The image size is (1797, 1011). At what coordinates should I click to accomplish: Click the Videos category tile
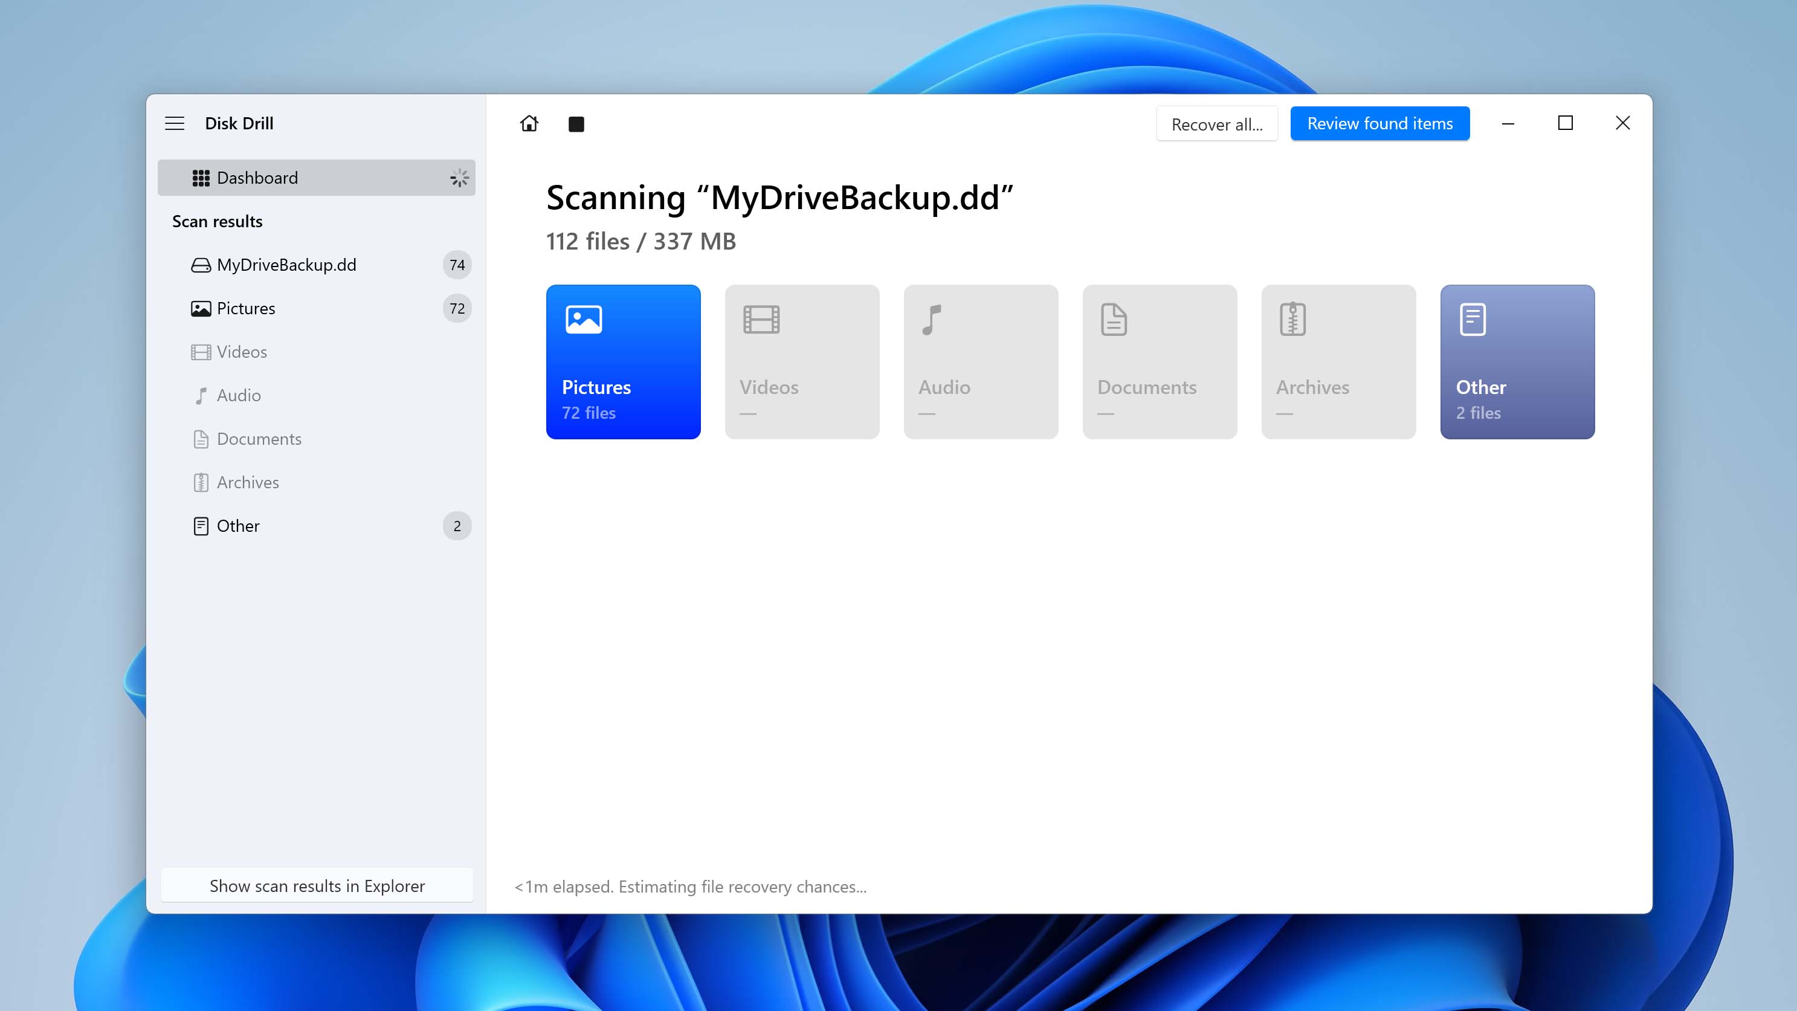pos(802,361)
